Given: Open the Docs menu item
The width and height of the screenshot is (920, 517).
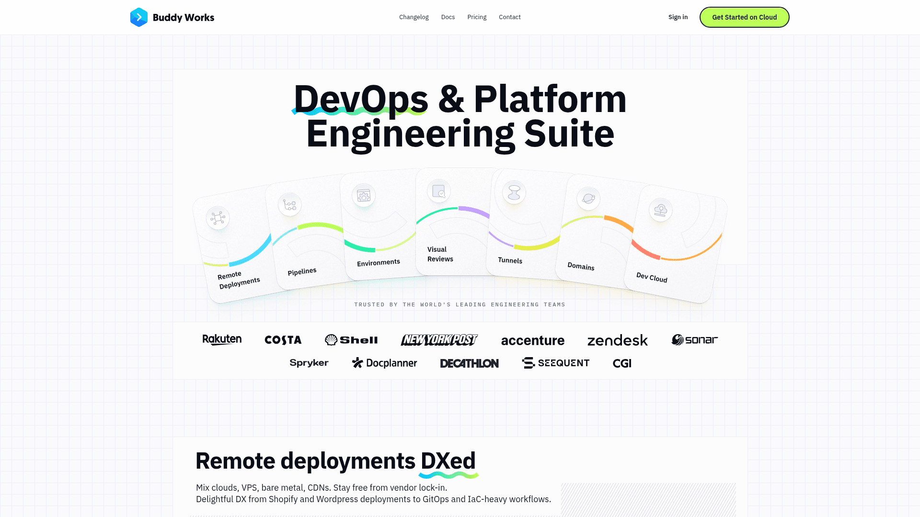Looking at the screenshot, I should click(448, 17).
